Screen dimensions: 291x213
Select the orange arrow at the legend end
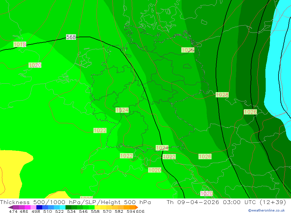[x=136, y=207]
